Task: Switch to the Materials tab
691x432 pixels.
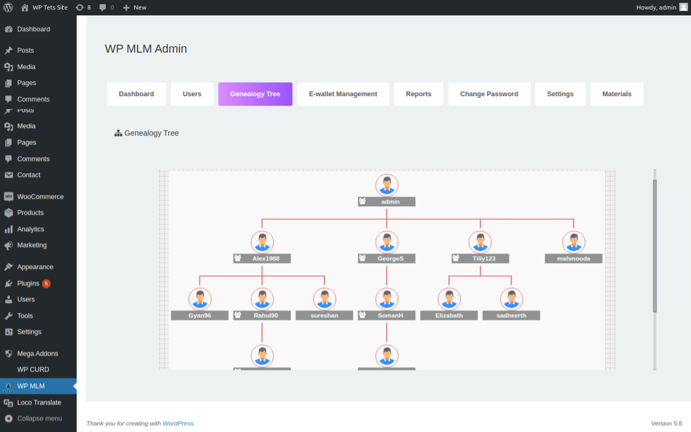Action: click(x=617, y=94)
